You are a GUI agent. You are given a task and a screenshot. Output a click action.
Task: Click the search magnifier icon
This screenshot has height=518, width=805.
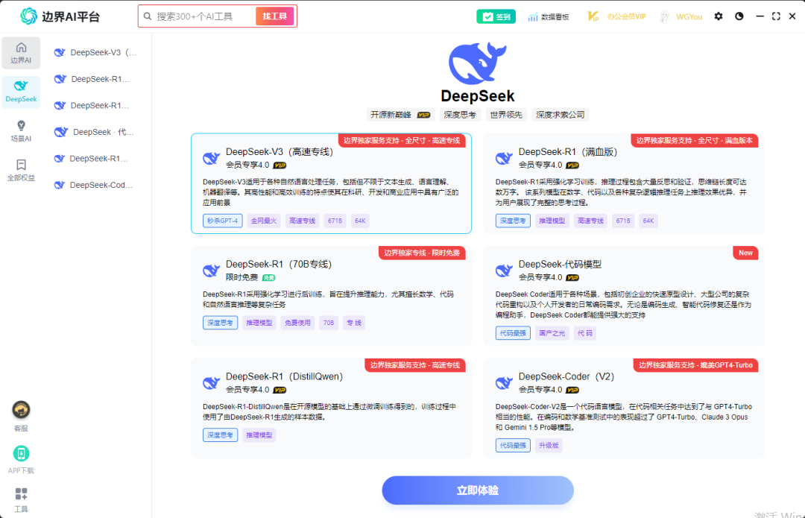148,16
